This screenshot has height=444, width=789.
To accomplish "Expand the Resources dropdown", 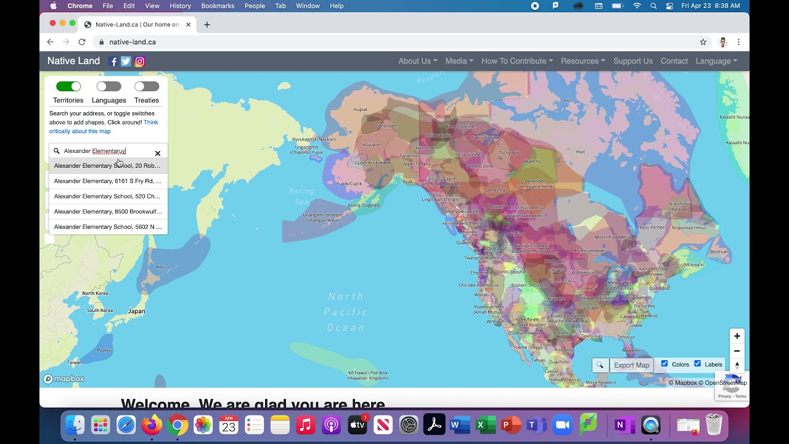I will (583, 61).
